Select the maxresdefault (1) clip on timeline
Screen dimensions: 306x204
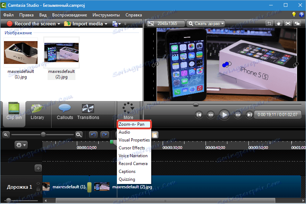(65, 187)
